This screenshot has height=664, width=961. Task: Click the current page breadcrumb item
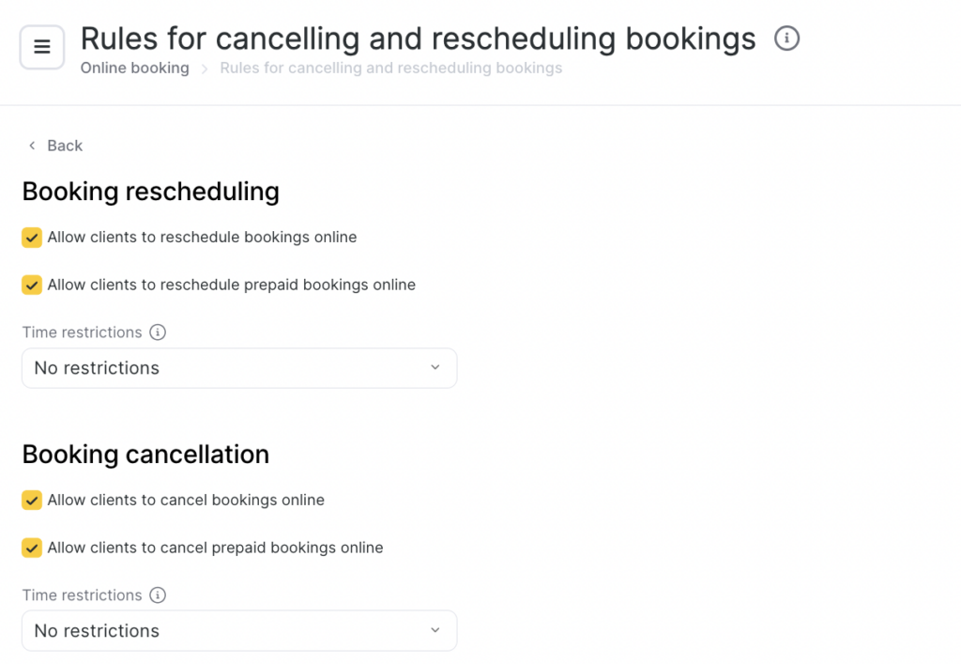390,68
